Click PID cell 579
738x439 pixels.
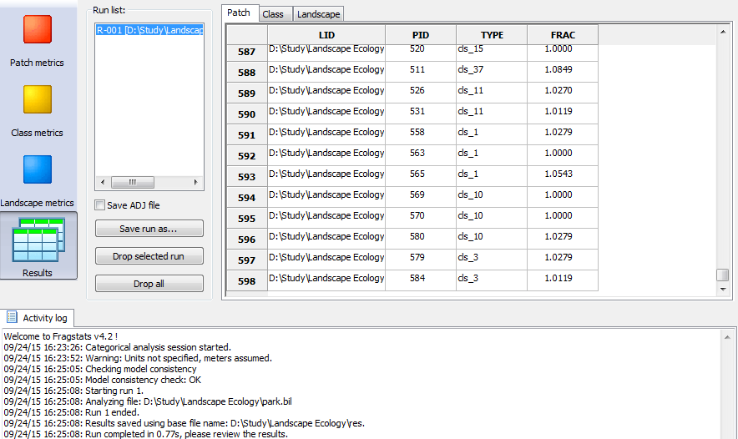(421, 260)
